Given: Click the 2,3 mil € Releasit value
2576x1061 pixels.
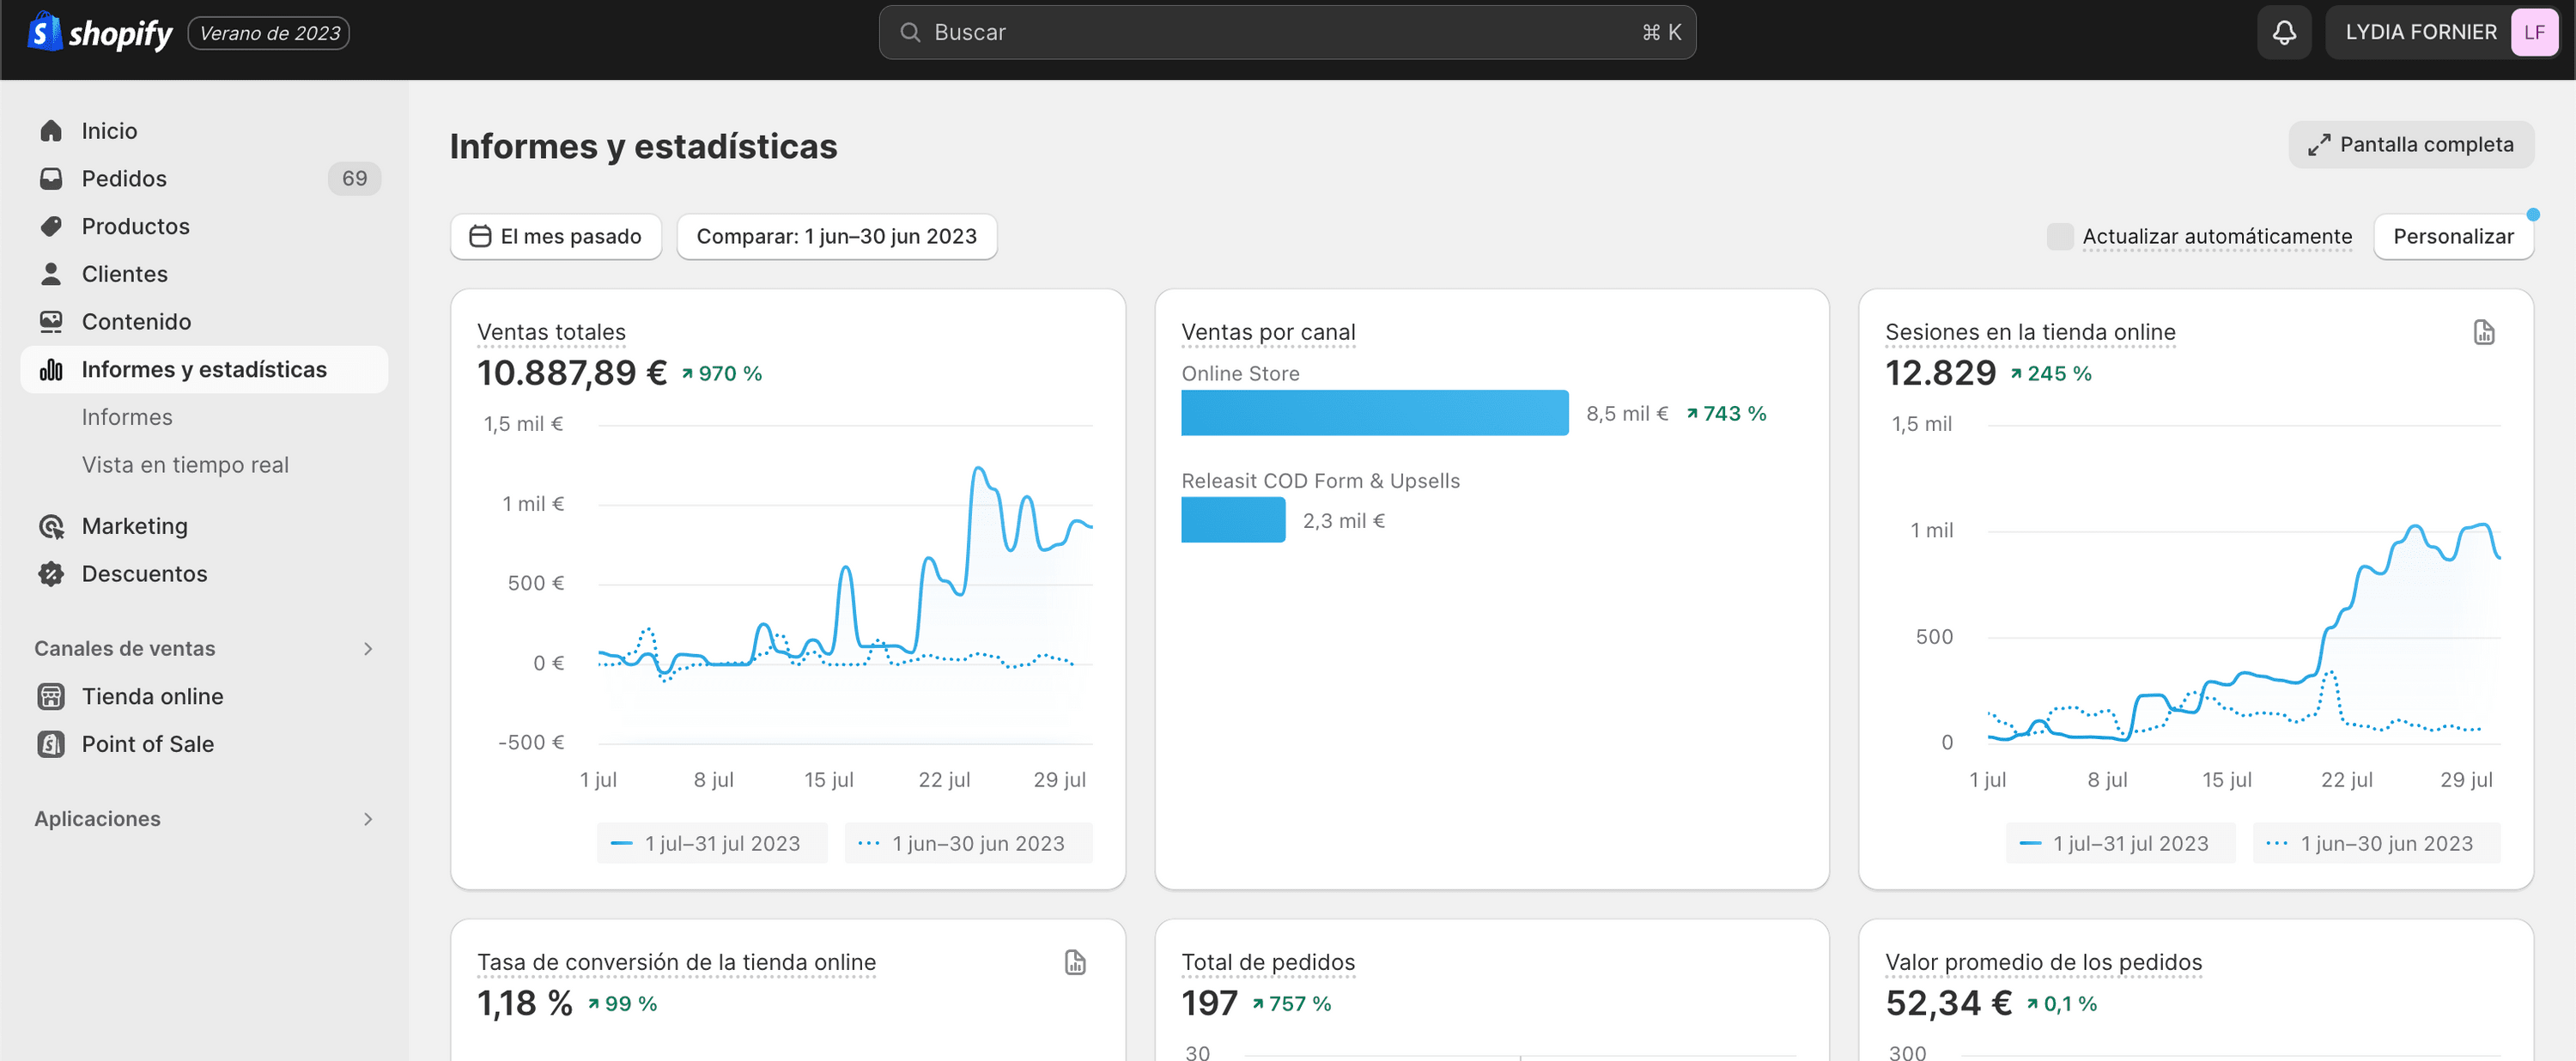Looking at the screenshot, I should pyautogui.click(x=1344, y=520).
